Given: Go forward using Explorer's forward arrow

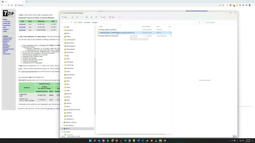Looking at the screenshot, I should pos(65,22).
